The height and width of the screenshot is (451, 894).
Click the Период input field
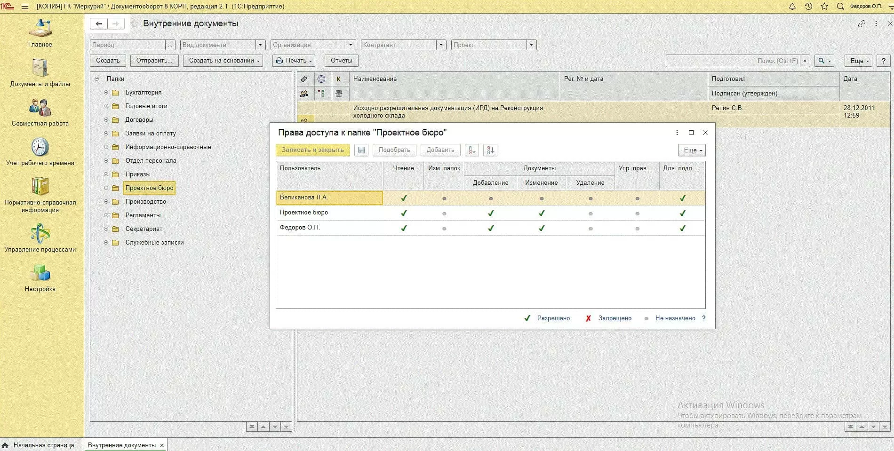[x=128, y=45]
